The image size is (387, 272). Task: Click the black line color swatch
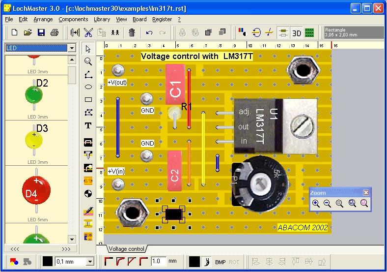(x=47, y=261)
